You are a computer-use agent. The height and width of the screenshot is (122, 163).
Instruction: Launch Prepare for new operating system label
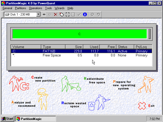click(x=124, y=85)
